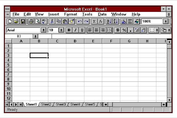Align cell contents left

click(x=90, y=30)
